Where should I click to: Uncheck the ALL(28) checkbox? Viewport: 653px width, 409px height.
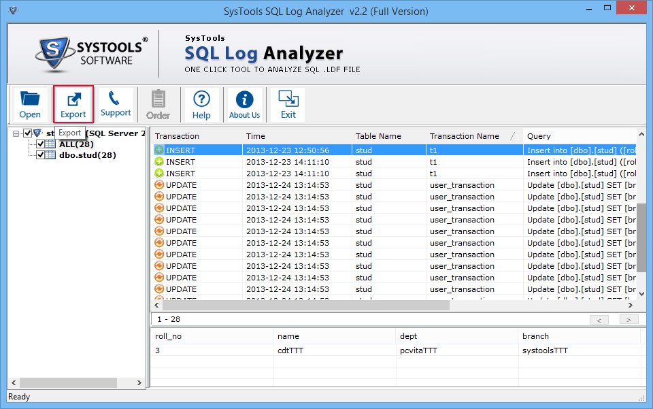pyautogui.click(x=40, y=144)
